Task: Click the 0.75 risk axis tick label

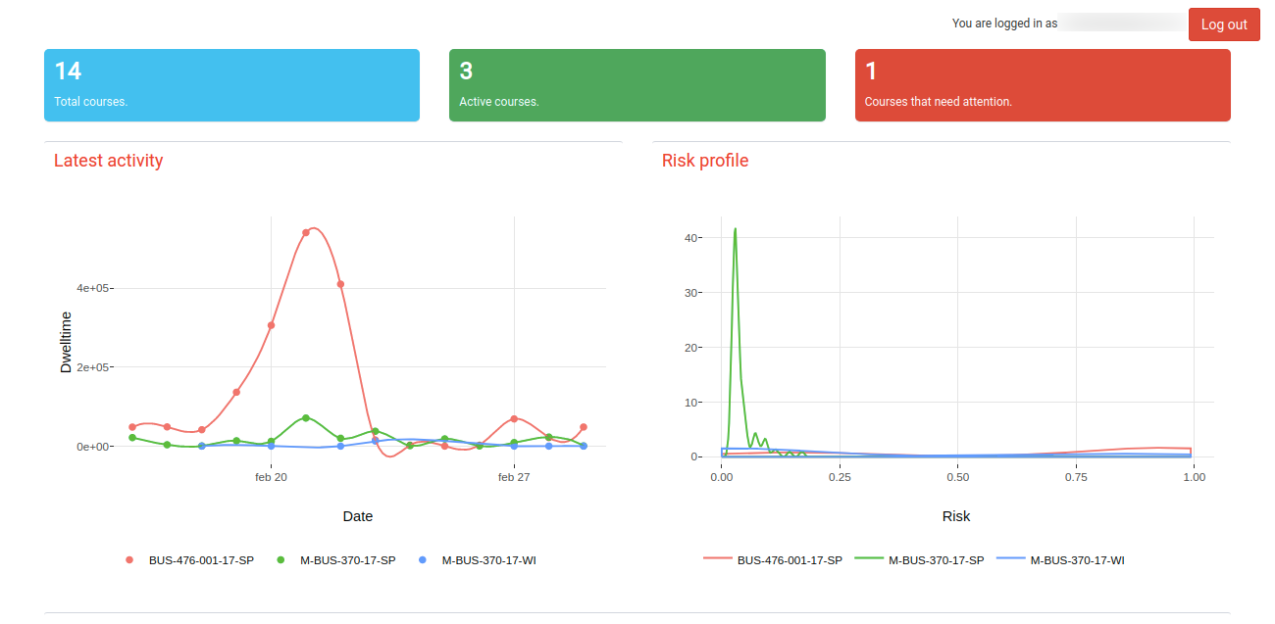Action: point(1076,477)
